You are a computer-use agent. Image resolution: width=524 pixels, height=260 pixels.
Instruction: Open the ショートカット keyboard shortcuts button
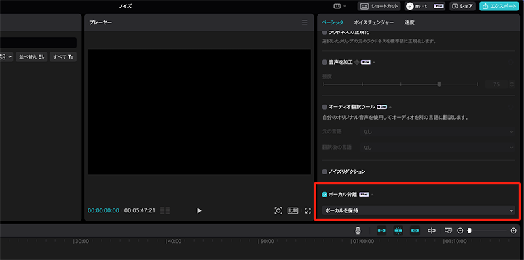[x=379, y=6]
